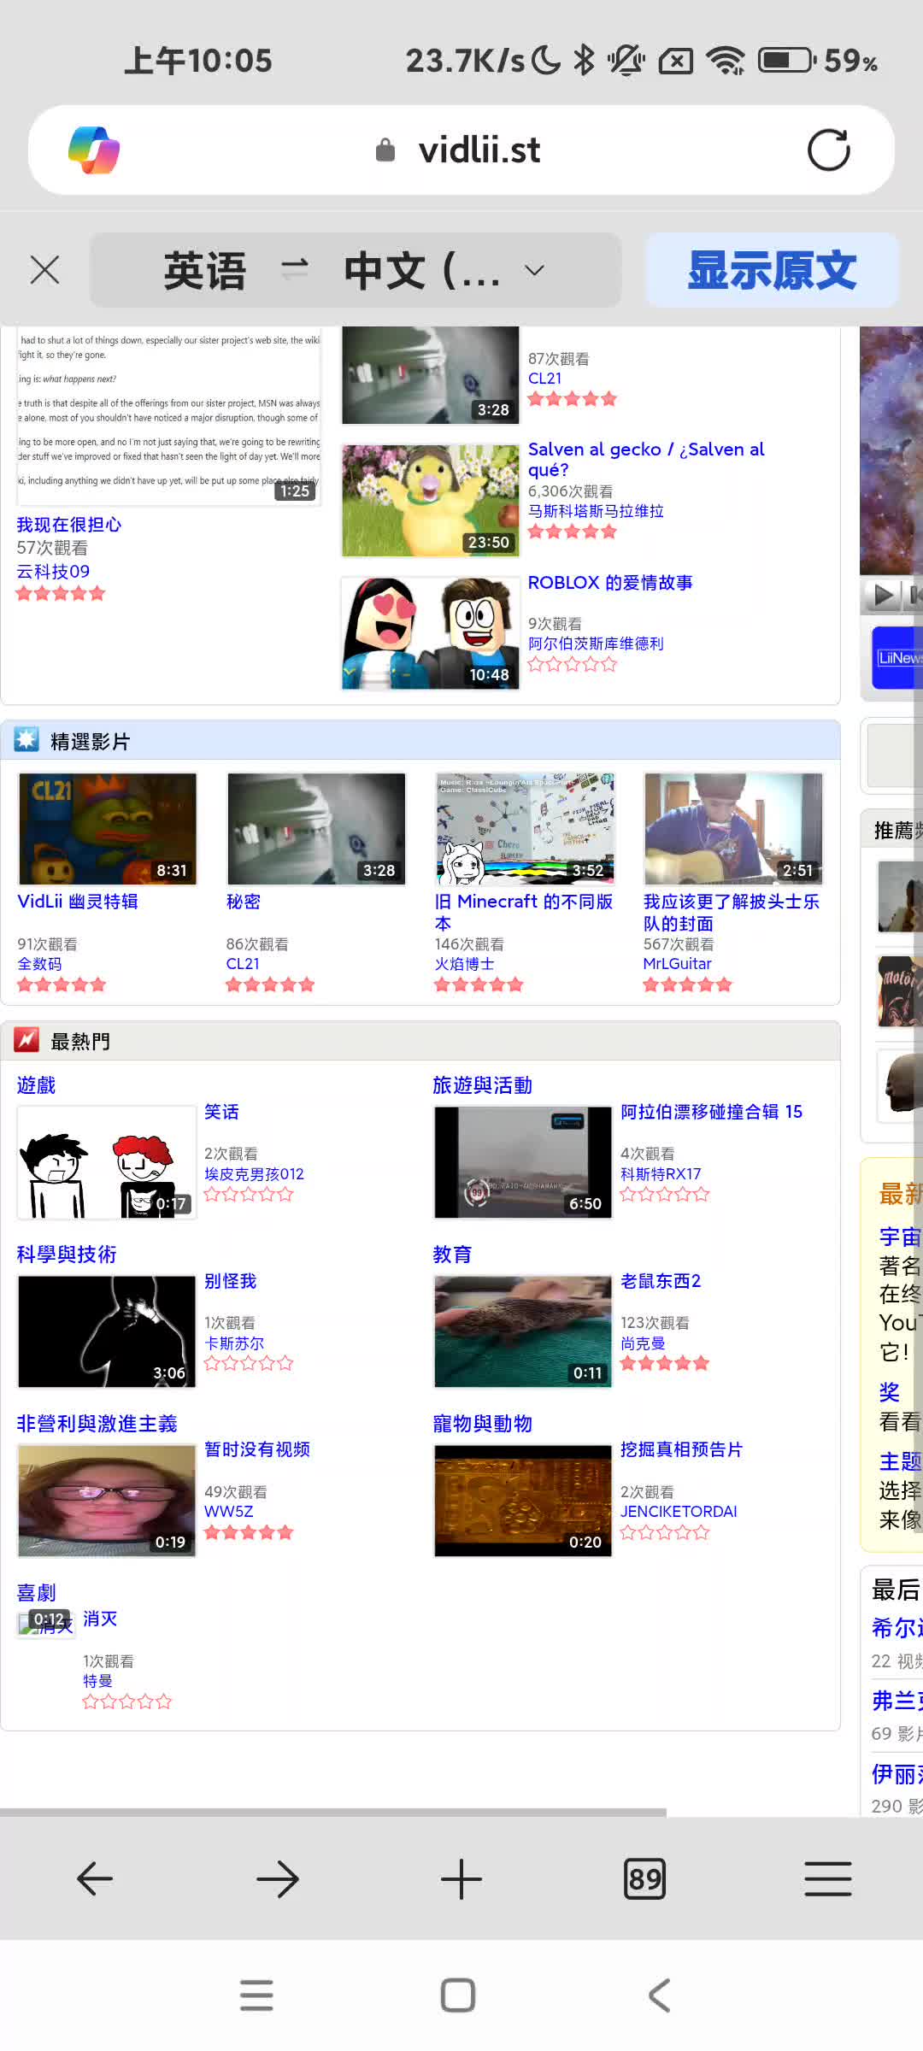The height and width of the screenshot is (2051, 923).
Task: Expand the target language dropdown
Action: tap(534, 270)
